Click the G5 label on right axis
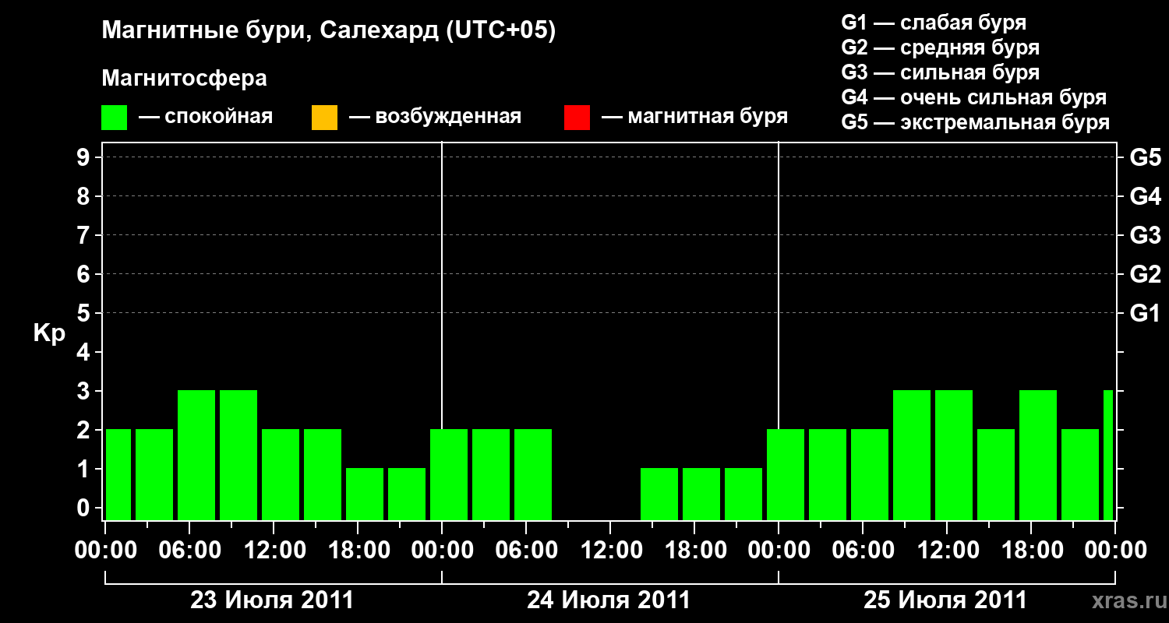Screen dimensions: 1169x623 tap(1145, 157)
